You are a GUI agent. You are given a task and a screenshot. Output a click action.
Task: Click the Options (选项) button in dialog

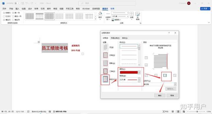coord(171,89)
